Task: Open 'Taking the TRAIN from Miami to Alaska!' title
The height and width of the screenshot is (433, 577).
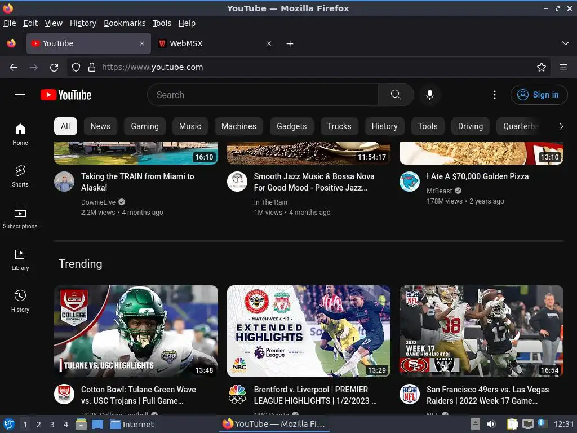Action: point(137,182)
